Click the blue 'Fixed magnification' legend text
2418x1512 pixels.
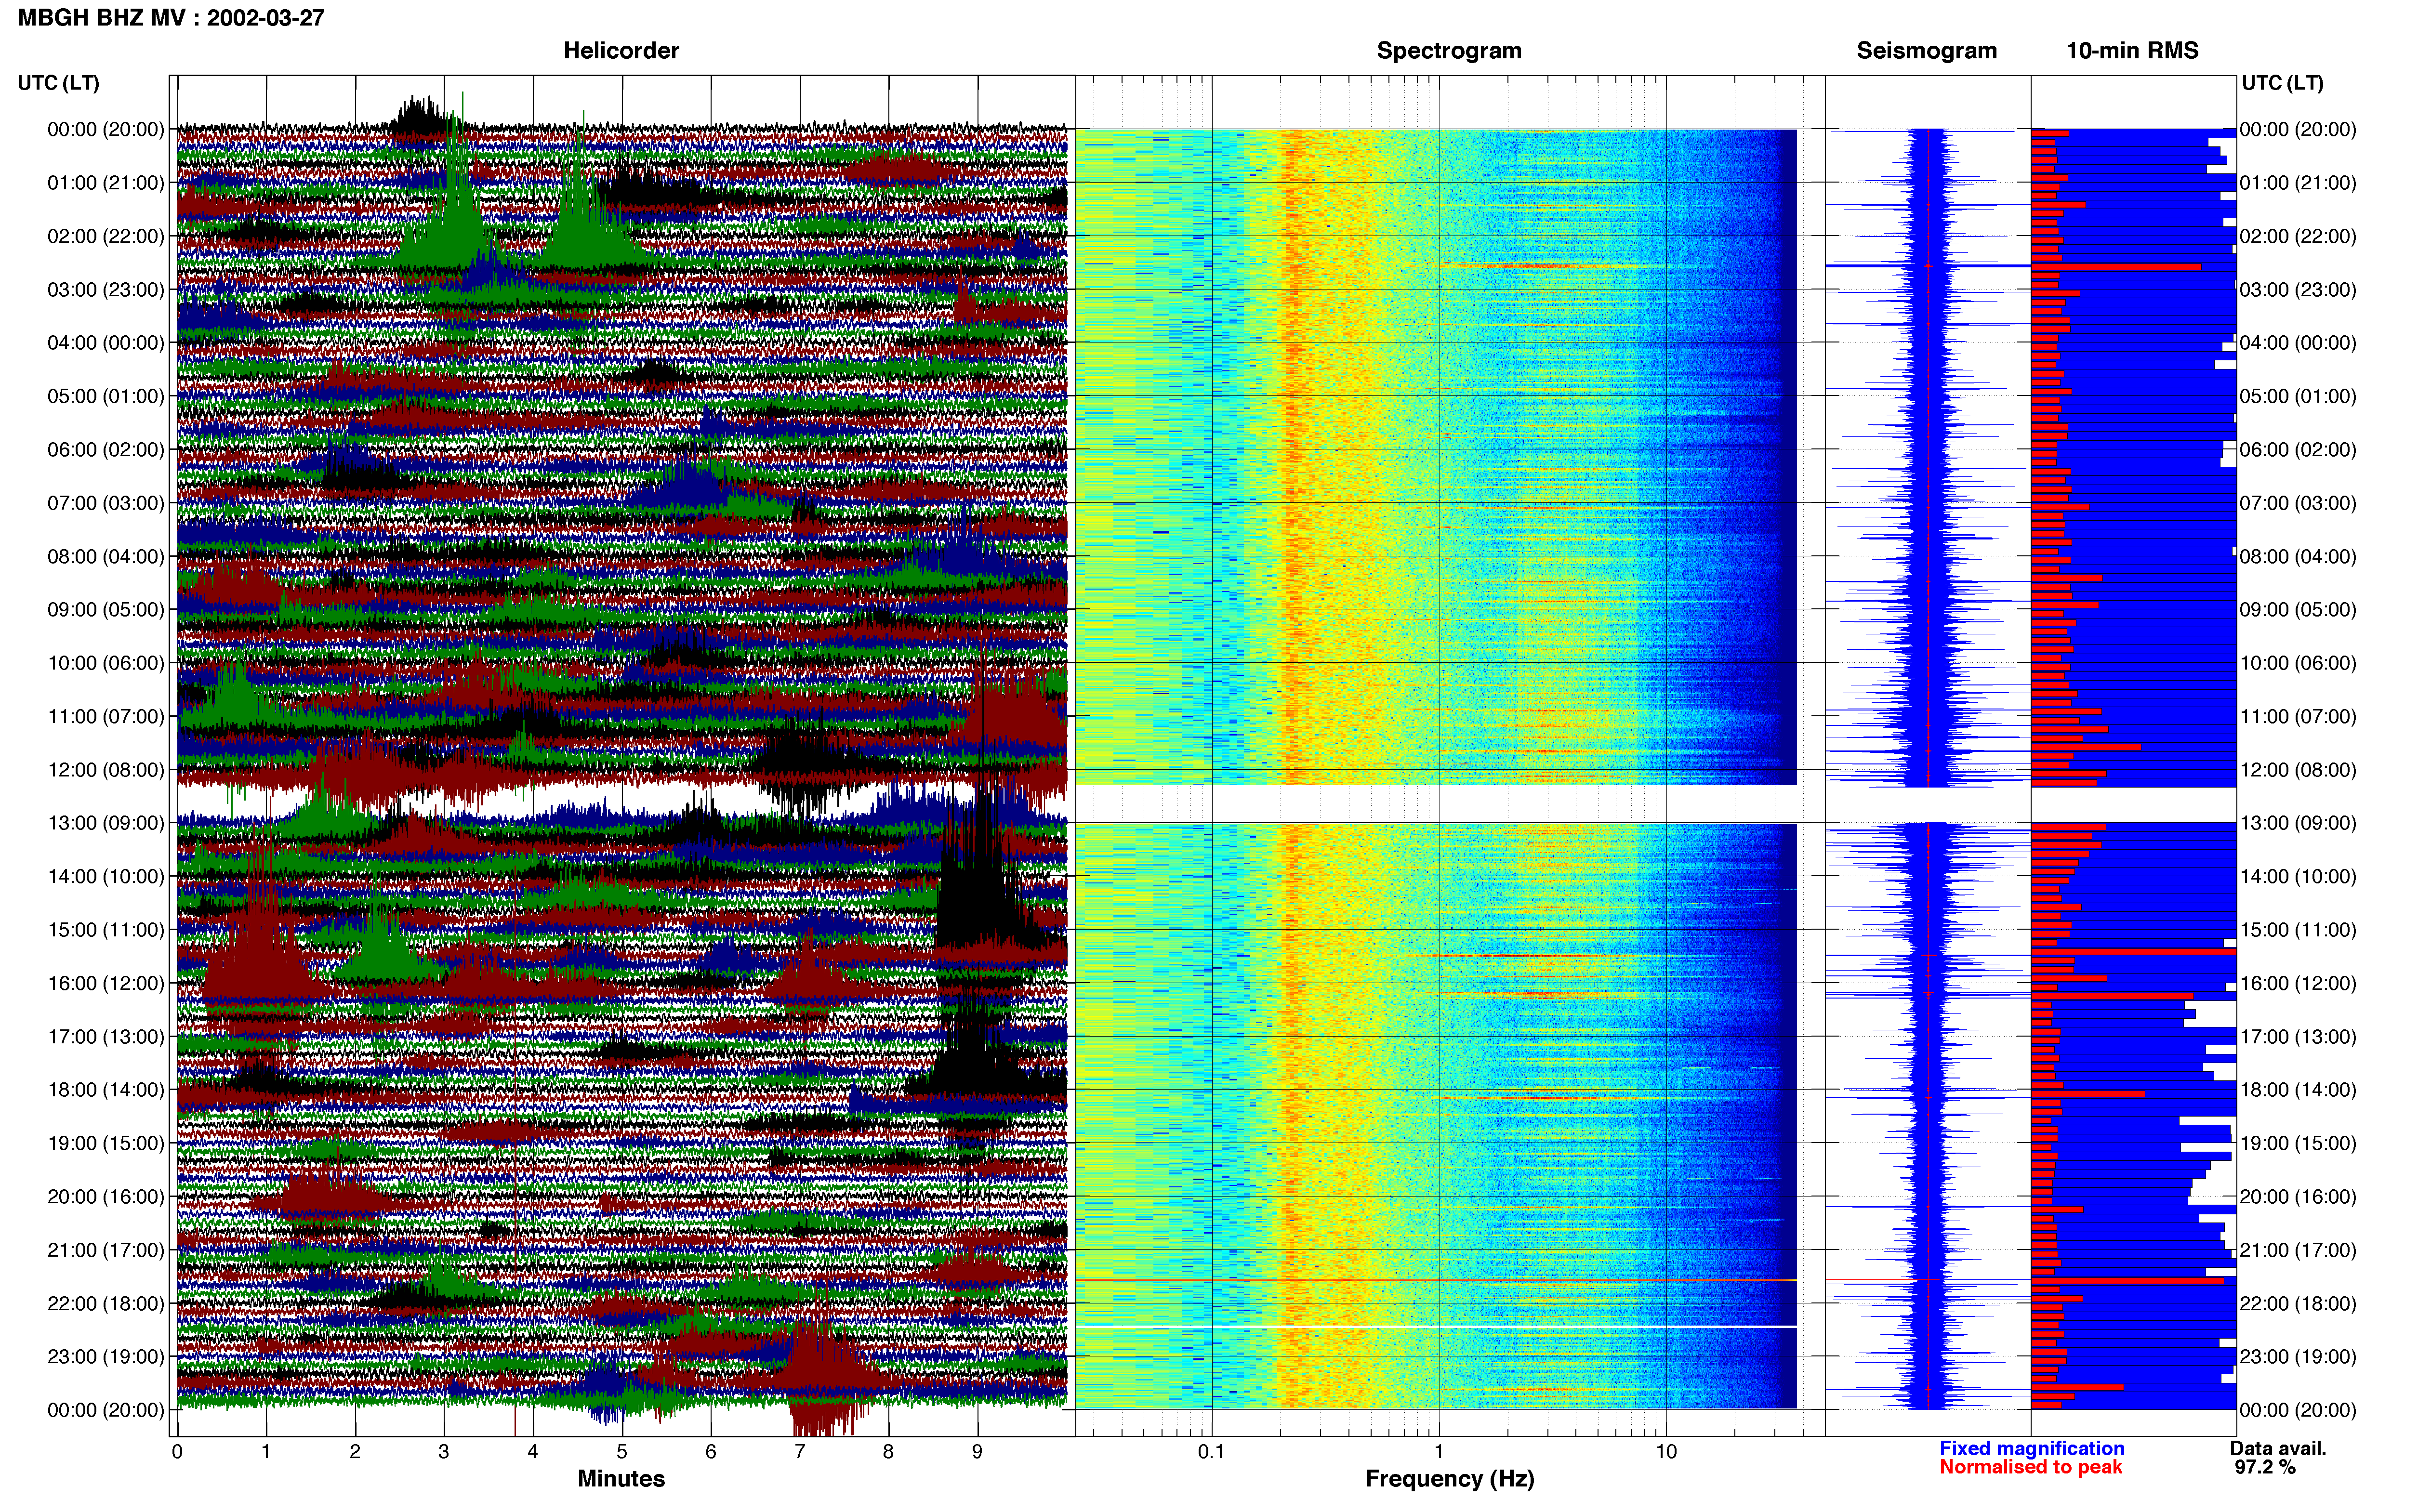2032,1449
